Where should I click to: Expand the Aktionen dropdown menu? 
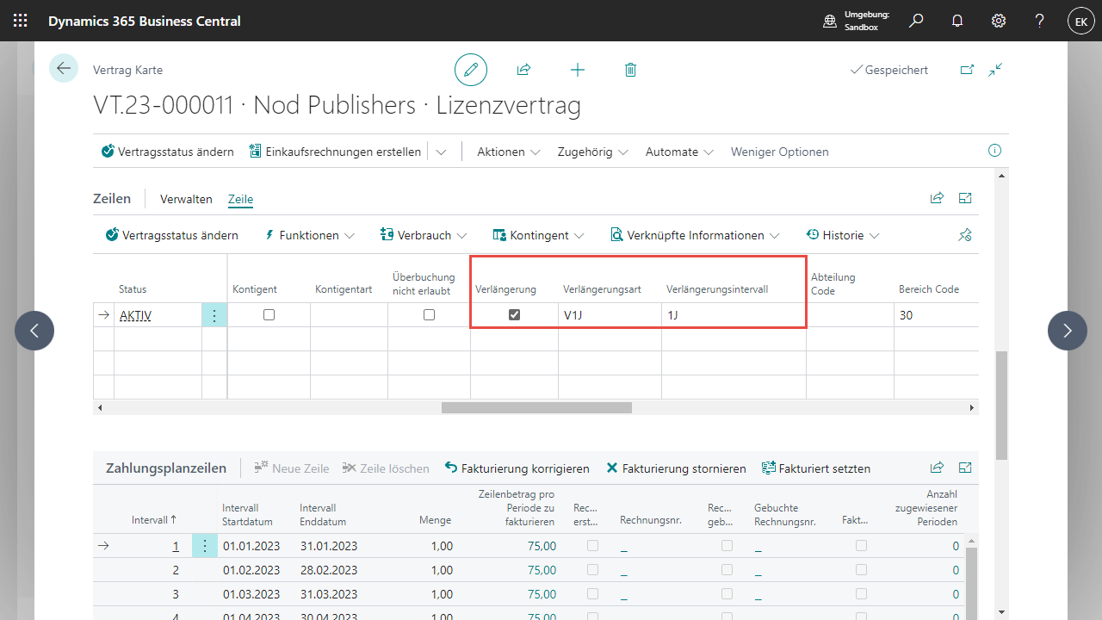(x=509, y=152)
